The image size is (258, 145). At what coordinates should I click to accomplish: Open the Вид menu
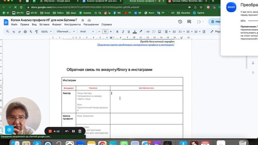(x=34, y=25)
